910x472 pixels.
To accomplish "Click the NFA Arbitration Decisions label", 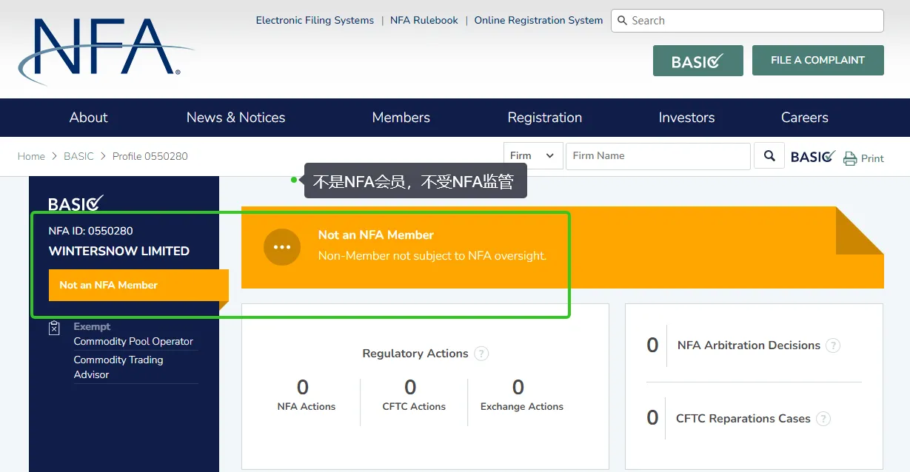I will click(749, 345).
